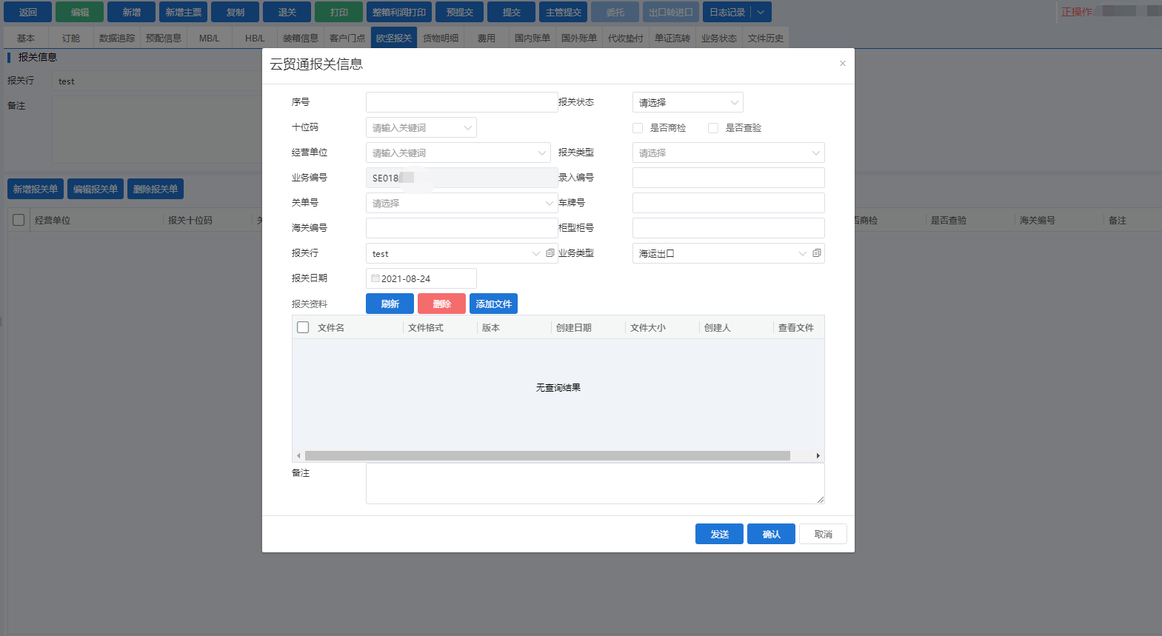Click the horizontal scrollbar under file table
The height and width of the screenshot is (636, 1162).
[x=547, y=456]
